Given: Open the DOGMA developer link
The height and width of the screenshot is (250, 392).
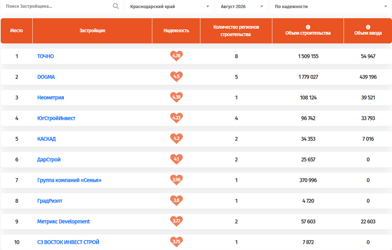Looking at the screenshot, I should 46,77.
